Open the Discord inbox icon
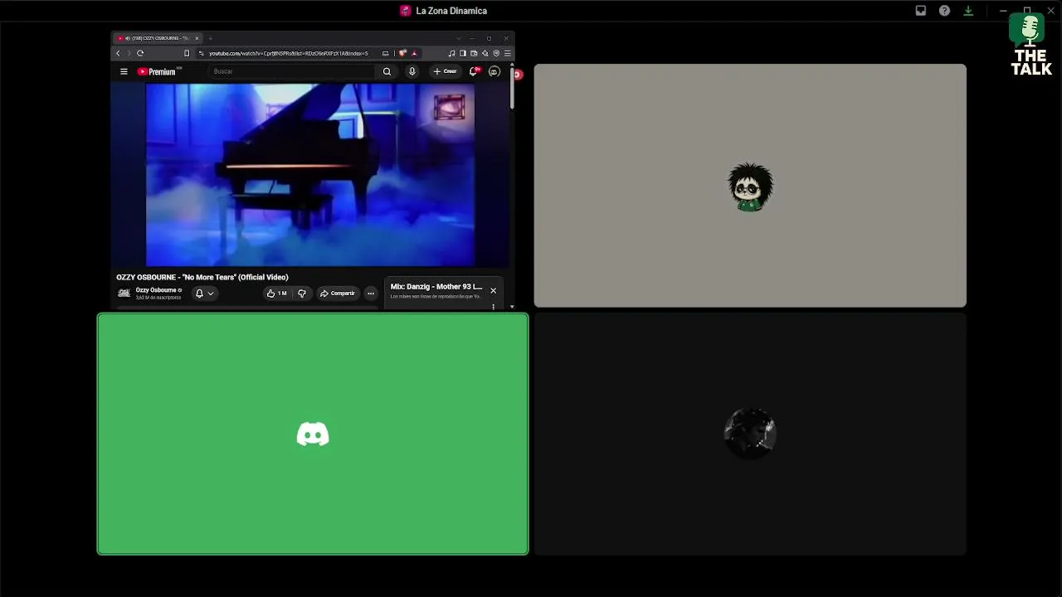 coord(921,11)
